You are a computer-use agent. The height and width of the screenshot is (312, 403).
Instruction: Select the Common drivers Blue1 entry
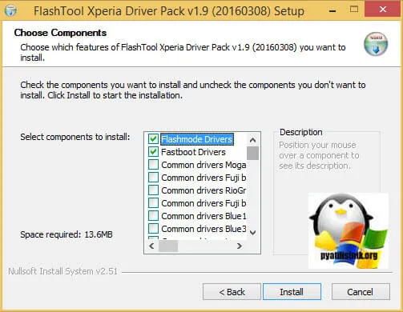204,216
